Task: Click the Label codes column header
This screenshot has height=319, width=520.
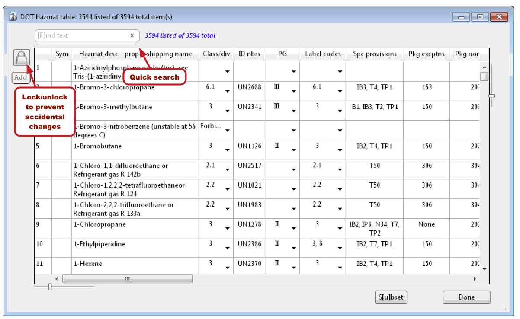Action: click(x=323, y=54)
